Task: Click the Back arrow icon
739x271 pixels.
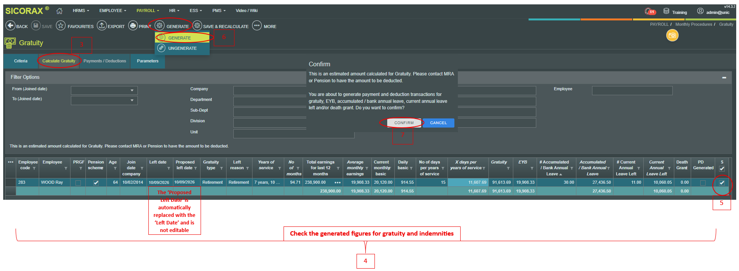Action: pyautogui.click(x=10, y=26)
